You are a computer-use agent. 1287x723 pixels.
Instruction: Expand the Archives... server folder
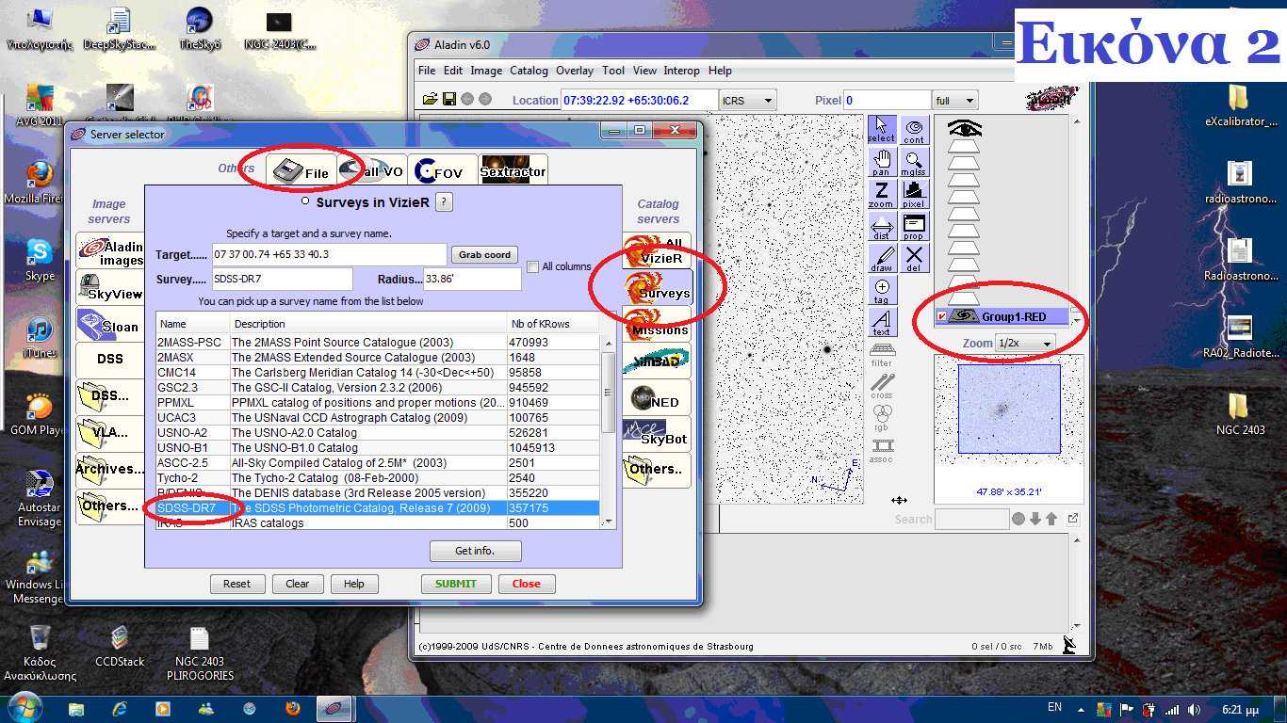(111, 469)
